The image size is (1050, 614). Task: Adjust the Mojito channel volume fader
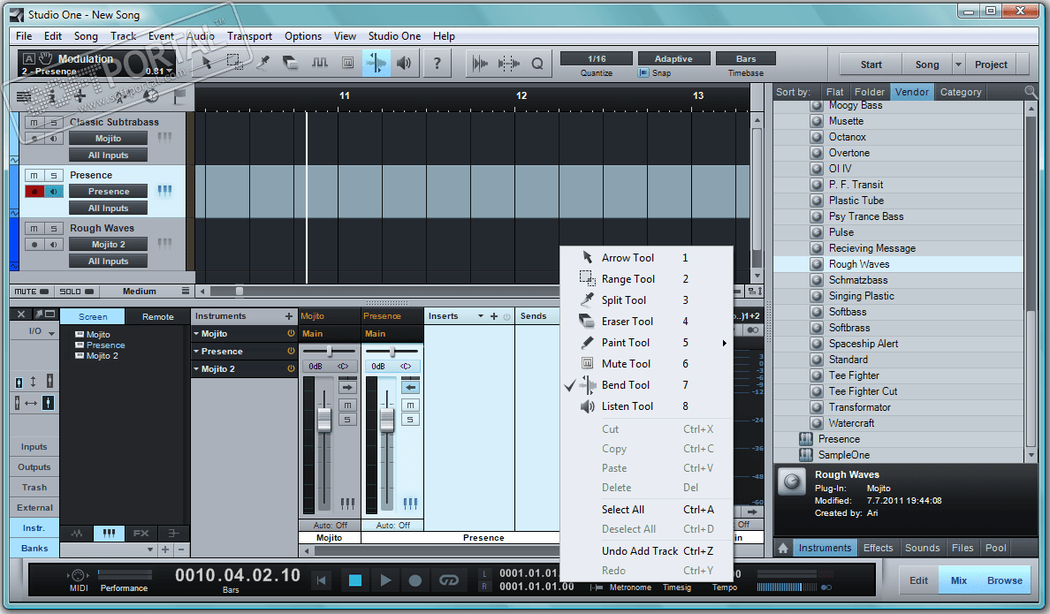coord(324,420)
